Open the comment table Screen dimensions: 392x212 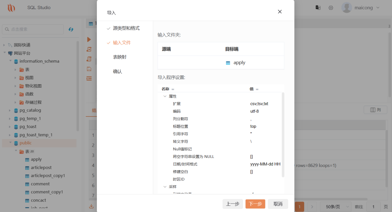[40, 184]
